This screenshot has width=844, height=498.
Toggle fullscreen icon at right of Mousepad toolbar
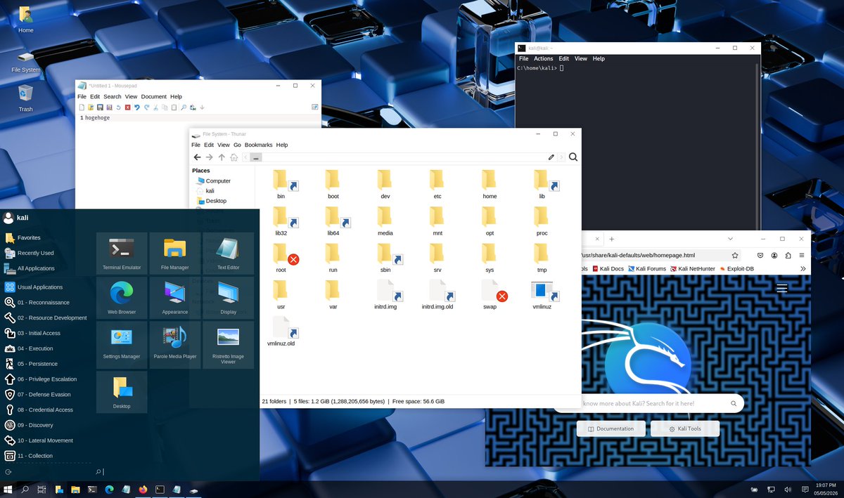[x=315, y=107]
